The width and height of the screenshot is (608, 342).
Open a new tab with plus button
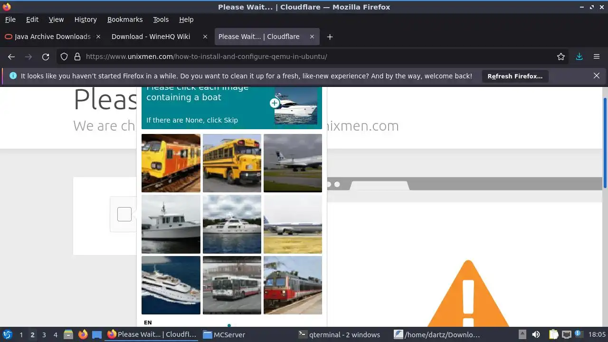click(330, 37)
